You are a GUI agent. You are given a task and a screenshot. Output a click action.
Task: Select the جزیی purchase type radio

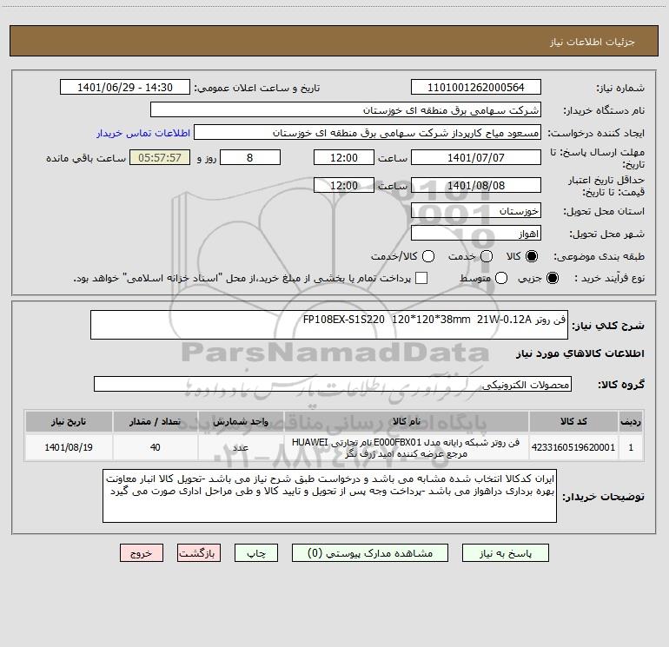tap(552, 278)
